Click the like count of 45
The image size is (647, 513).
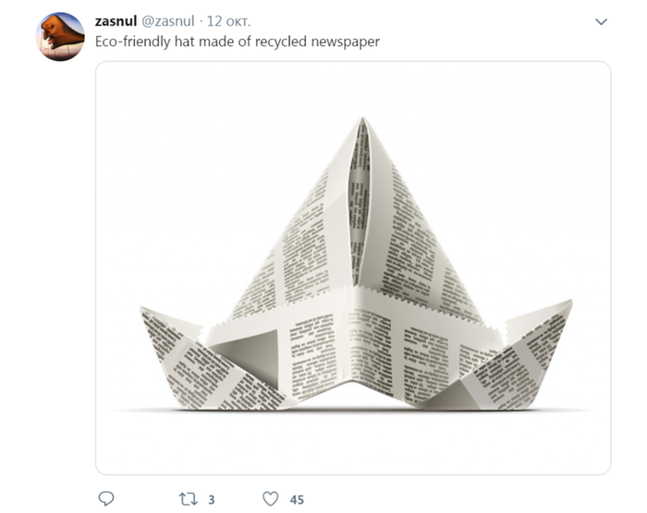[297, 499]
